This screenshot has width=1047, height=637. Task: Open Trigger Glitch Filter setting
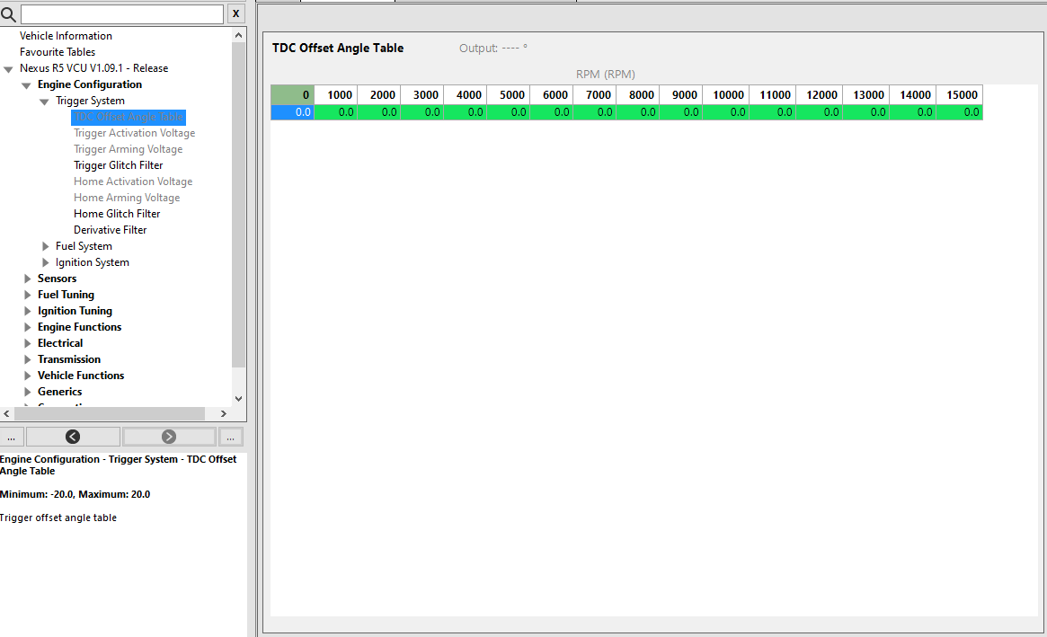coord(118,165)
